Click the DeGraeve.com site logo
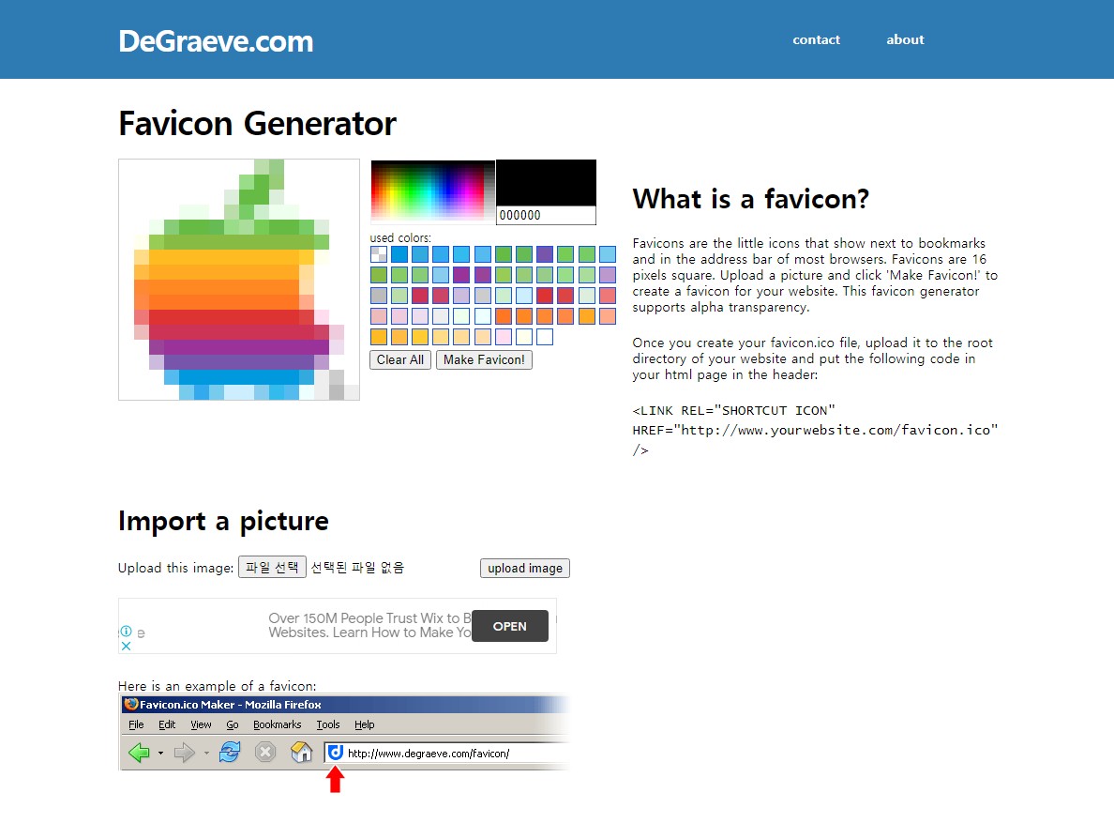The height and width of the screenshot is (838, 1114). (216, 41)
